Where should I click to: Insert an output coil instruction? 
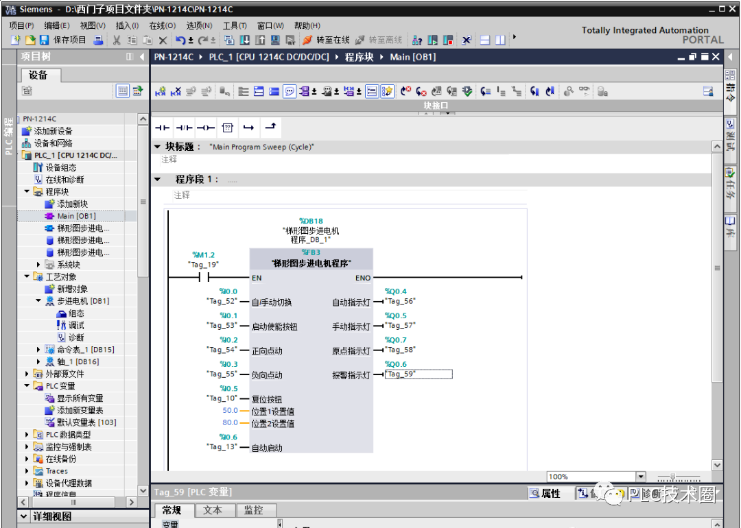pyautogui.click(x=206, y=128)
